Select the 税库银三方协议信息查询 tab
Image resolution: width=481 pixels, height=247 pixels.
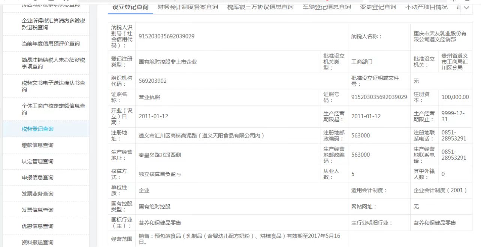(x=260, y=7)
